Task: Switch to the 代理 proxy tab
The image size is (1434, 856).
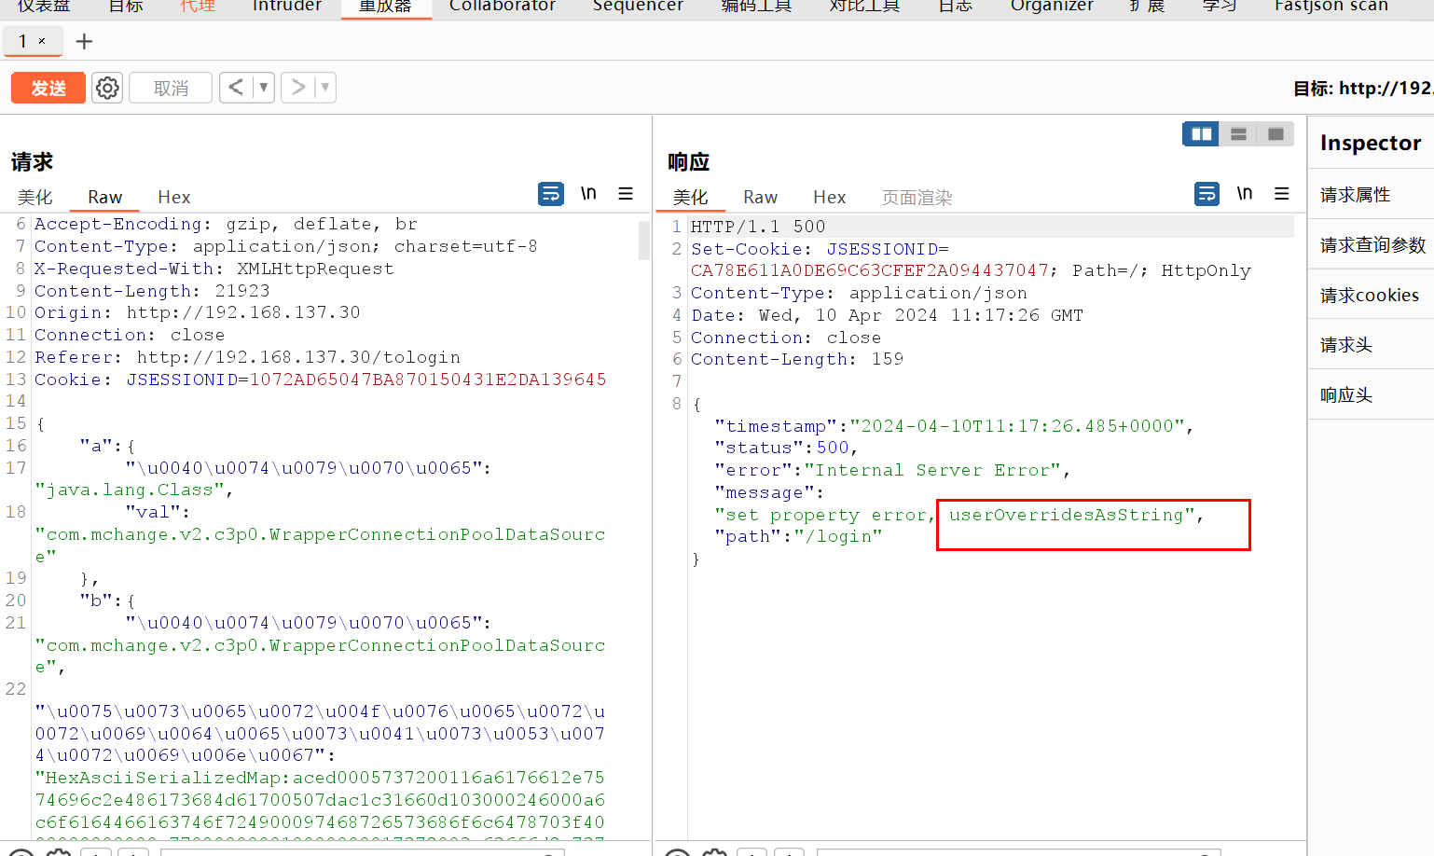Action: click(198, 6)
